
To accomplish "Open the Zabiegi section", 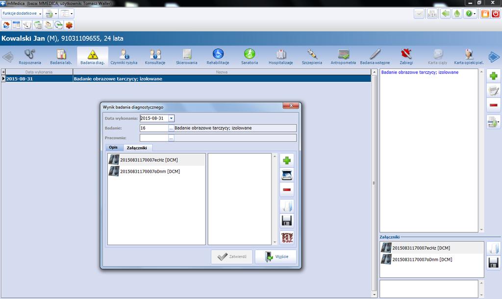I will coord(406,57).
